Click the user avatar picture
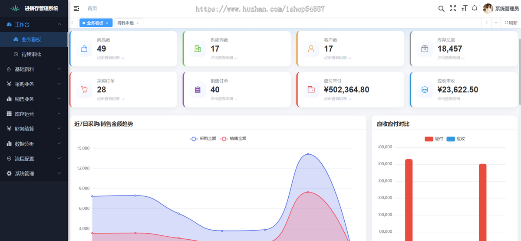The image size is (521, 241). click(488, 9)
